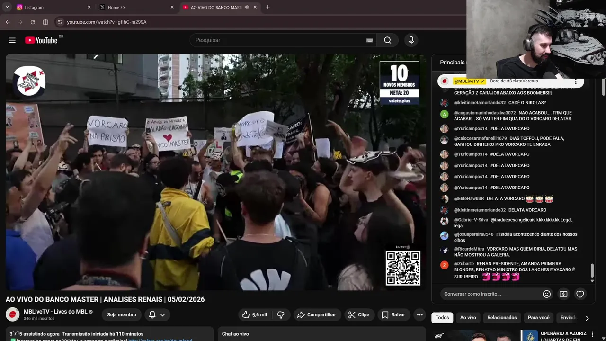The image size is (606, 341).
Task: Start voice search with the microphone
Action: pos(411,40)
